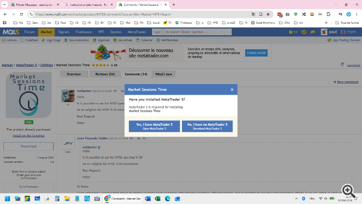Open the red extension with badge
The width and height of the screenshot is (362, 204).
(x=279, y=15)
